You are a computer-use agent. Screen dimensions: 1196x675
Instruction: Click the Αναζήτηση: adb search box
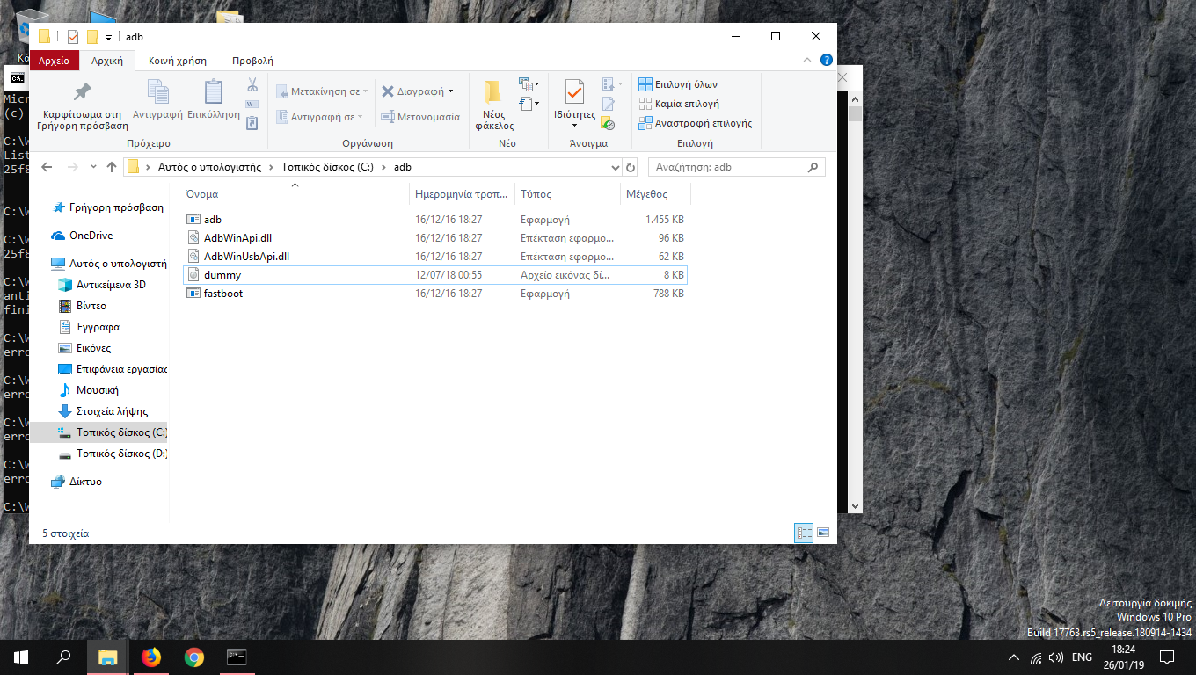tap(726, 167)
